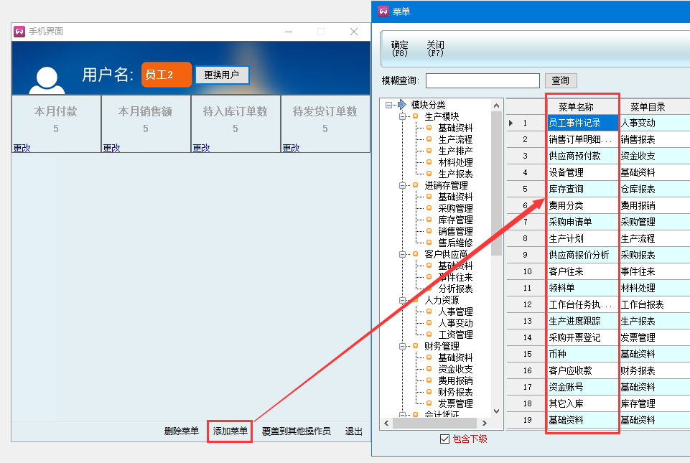The height and width of the screenshot is (463, 690).
Task: Click the 查询 search button
Action: tap(560, 81)
